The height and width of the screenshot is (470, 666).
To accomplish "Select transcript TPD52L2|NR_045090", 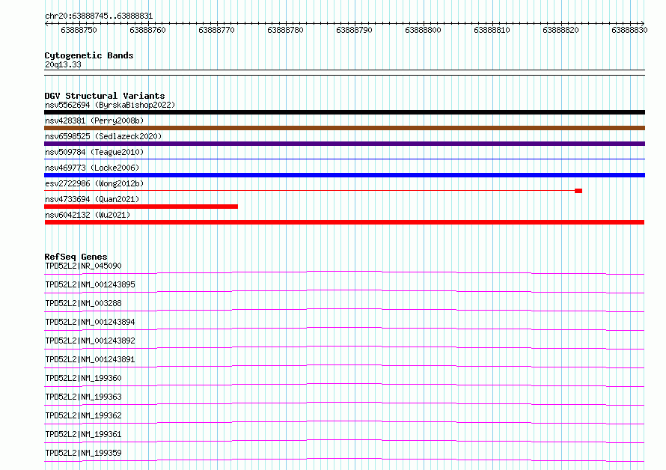I will pyautogui.click(x=83, y=266).
